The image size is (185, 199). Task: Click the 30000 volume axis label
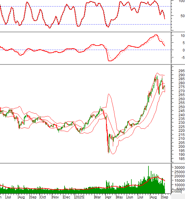pyautogui.click(x=179, y=168)
